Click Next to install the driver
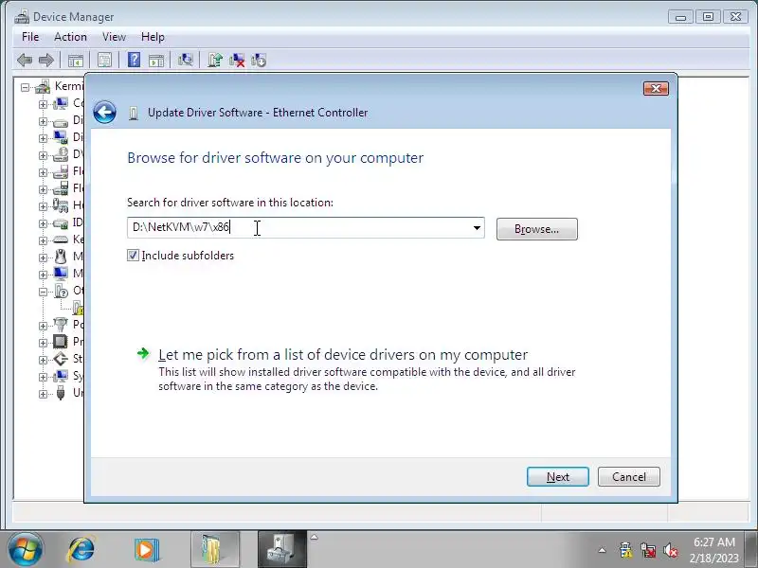The width and height of the screenshot is (758, 568). [558, 477]
